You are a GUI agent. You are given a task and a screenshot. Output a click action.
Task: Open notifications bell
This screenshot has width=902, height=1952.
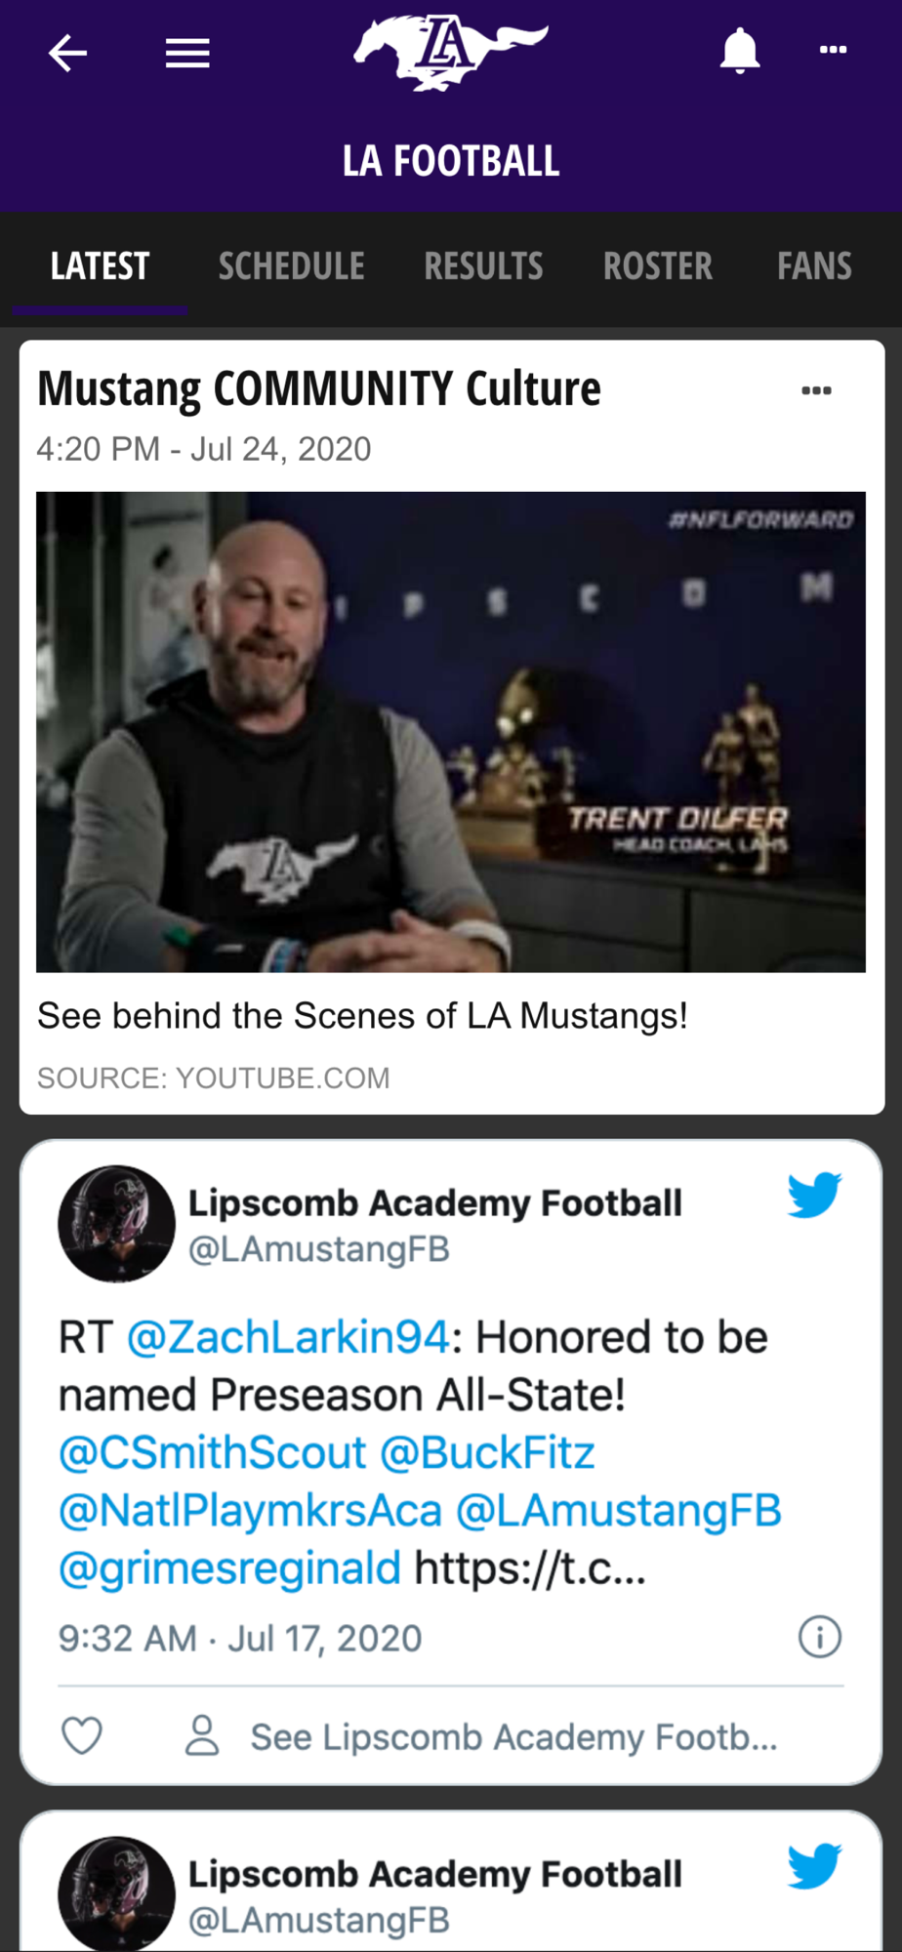pos(740,51)
